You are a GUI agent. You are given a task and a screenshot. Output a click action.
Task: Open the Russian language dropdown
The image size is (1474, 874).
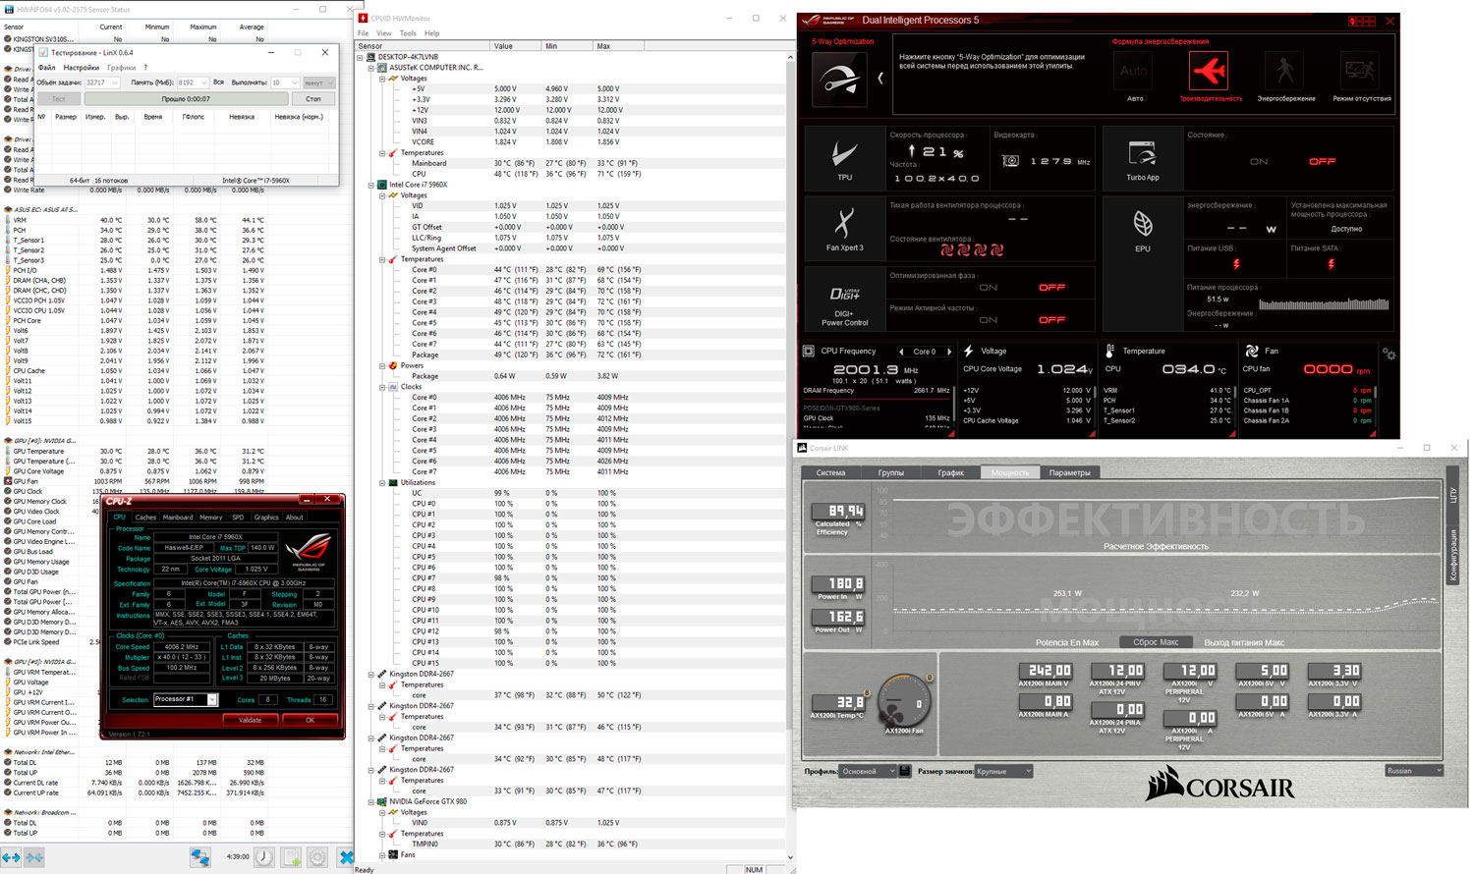click(x=1414, y=772)
